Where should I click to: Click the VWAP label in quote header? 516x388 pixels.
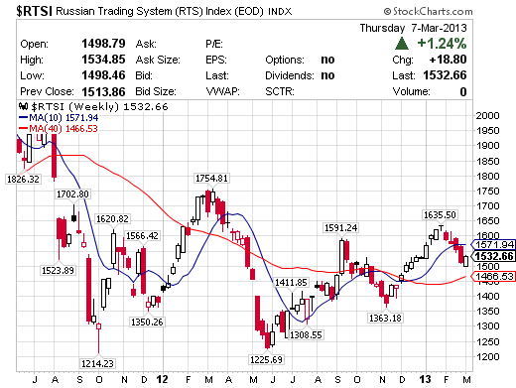(222, 91)
